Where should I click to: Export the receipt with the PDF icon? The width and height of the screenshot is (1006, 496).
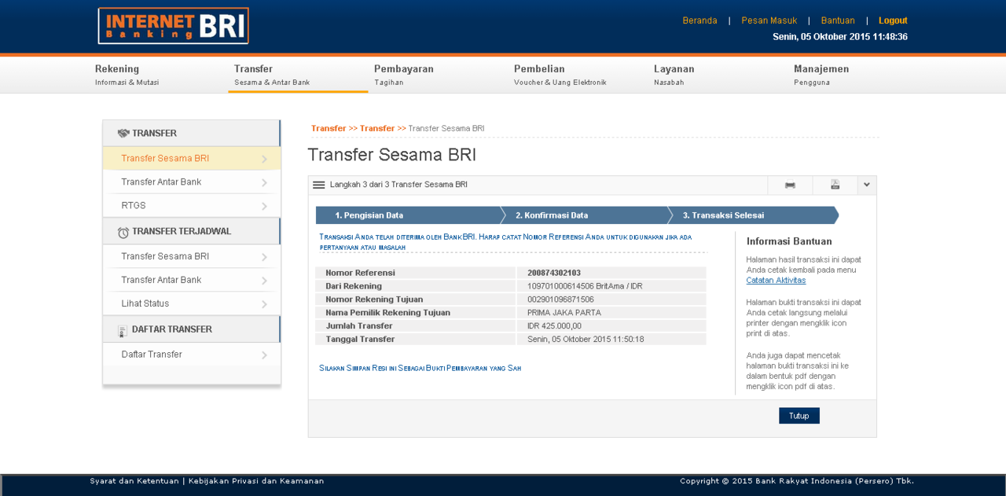(x=835, y=185)
